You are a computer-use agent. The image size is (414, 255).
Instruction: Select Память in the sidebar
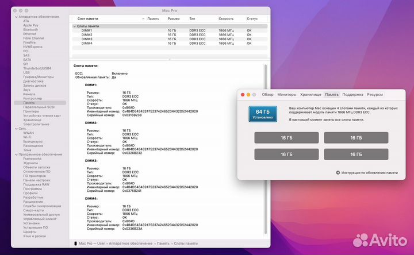40,103
